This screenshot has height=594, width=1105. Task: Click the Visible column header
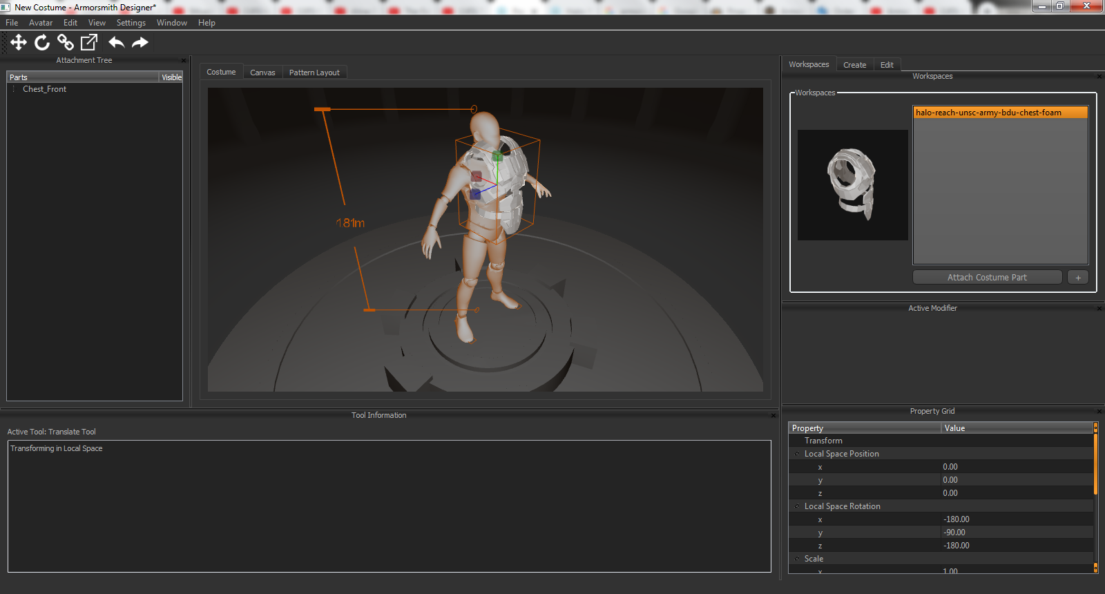point(171,77)
